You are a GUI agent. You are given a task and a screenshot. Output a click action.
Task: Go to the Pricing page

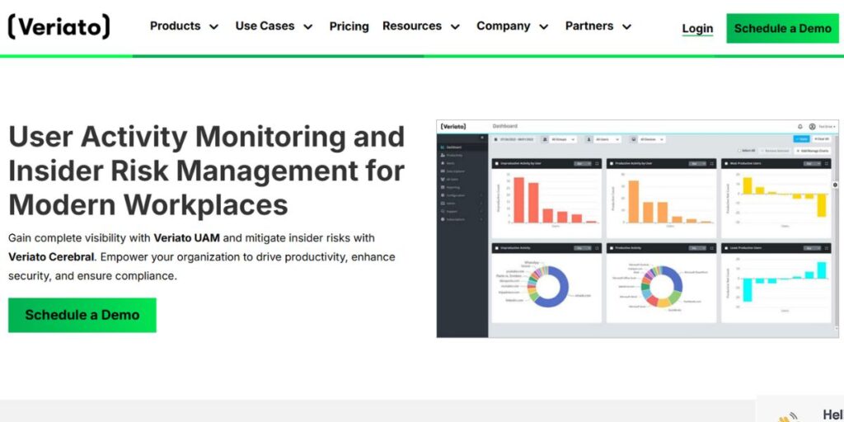point(349,26)
